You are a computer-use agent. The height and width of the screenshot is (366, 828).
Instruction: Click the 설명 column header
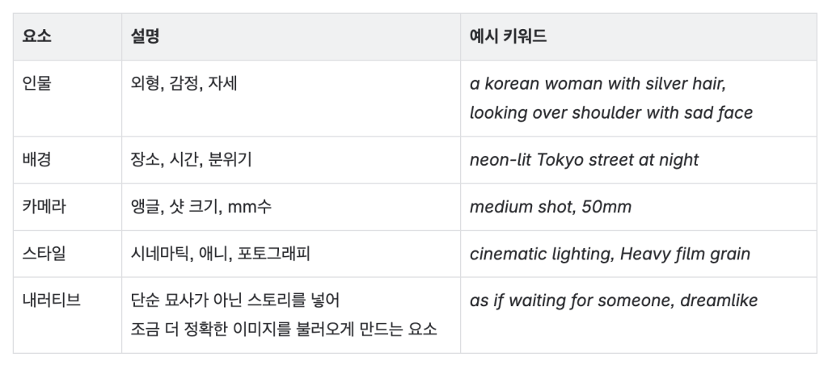(146, 36)
